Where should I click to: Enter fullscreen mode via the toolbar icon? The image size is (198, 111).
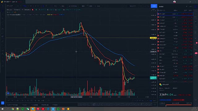pos(145,6)
